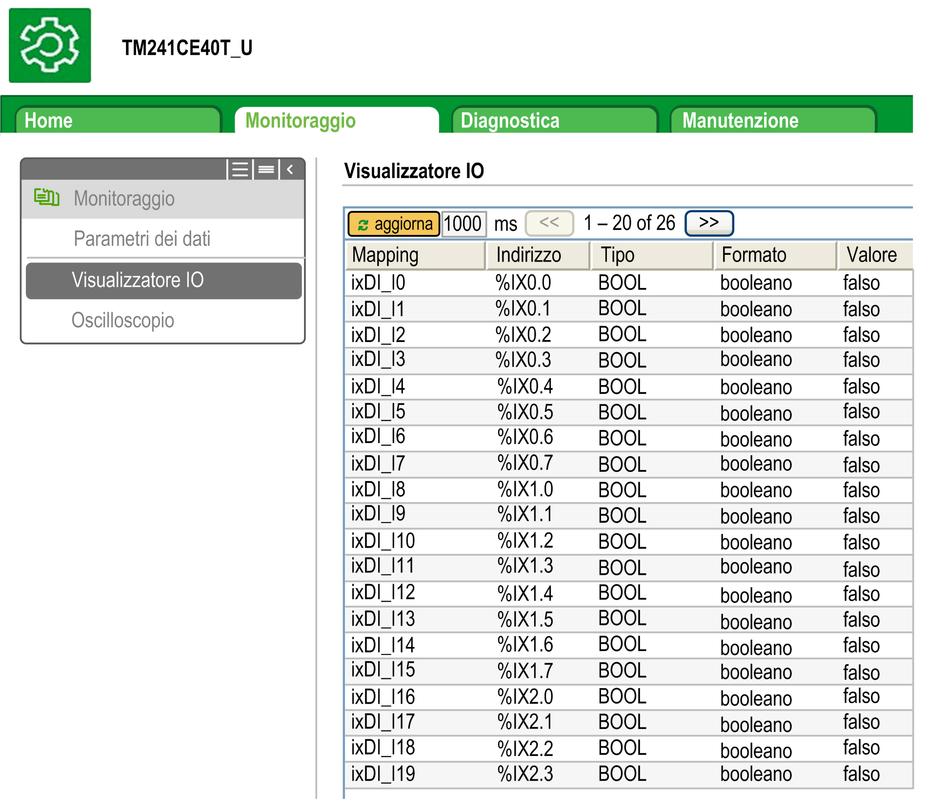The width and height of the screenshot is (926, 812).
Task: Open the Manutenzione tab
Action: [x=772, y=121]
